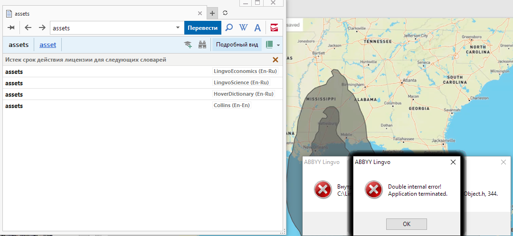Click the red Lingvo logo icon
Viewport: 513px width, 236px height.
click(274, 28)
